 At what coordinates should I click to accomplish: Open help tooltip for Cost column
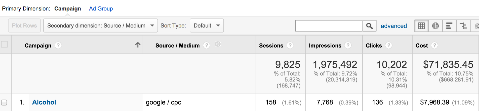(x=434, y=45)
